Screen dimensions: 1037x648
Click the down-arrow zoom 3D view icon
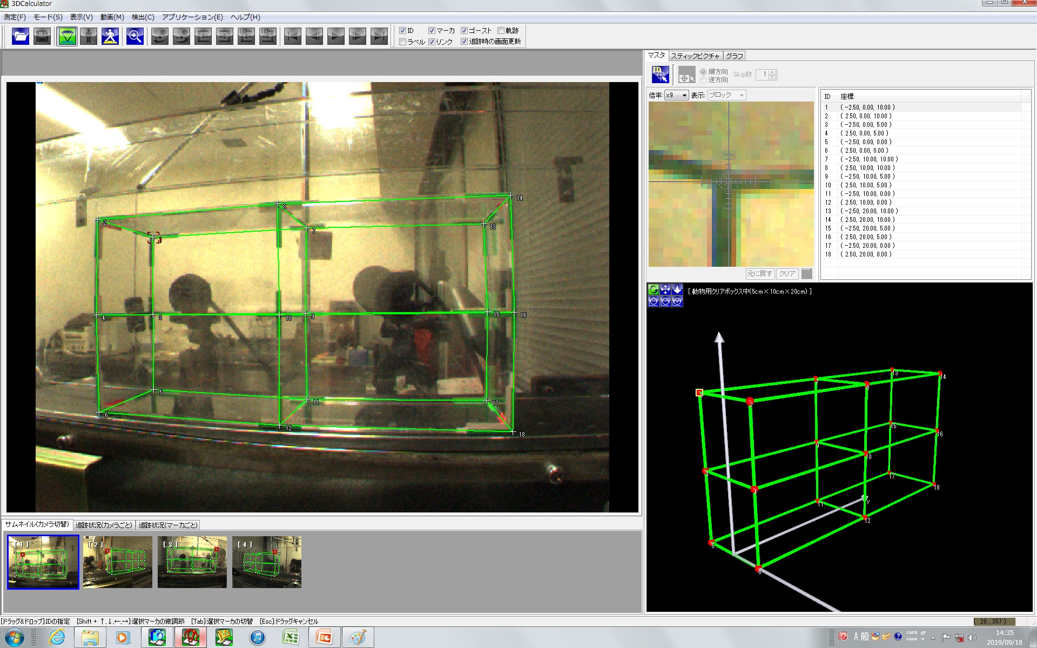[x=677, y=289]
